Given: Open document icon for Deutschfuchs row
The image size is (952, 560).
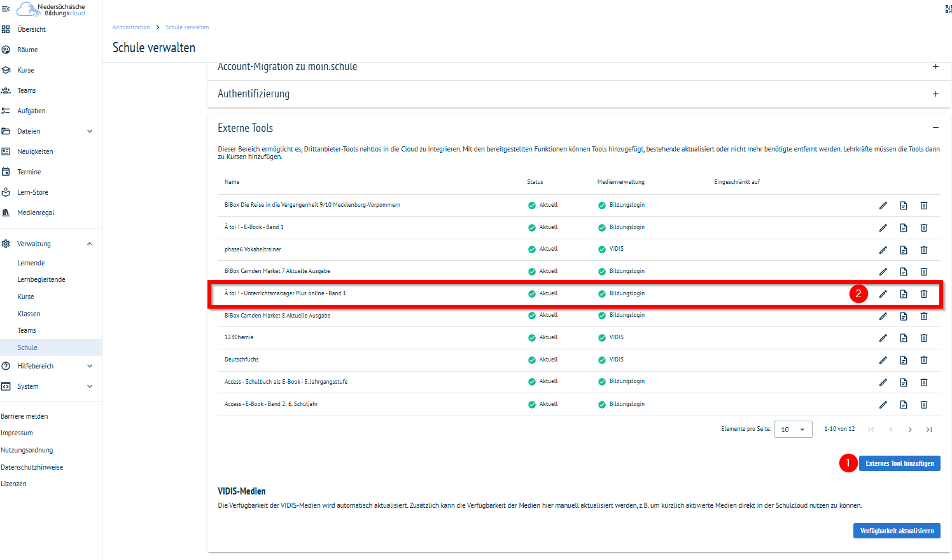Looking at the screenshot, I should point(903,360).
